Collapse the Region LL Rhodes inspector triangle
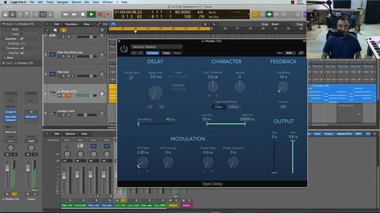The width and height of the screenshot is (380, 213). point(4,24)
